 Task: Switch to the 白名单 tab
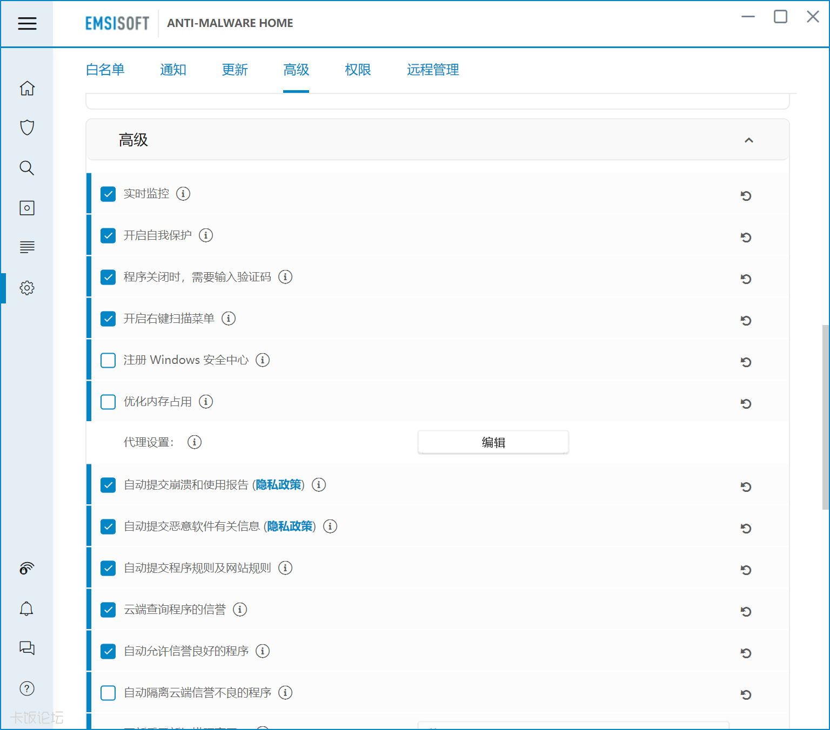point(105,70)
